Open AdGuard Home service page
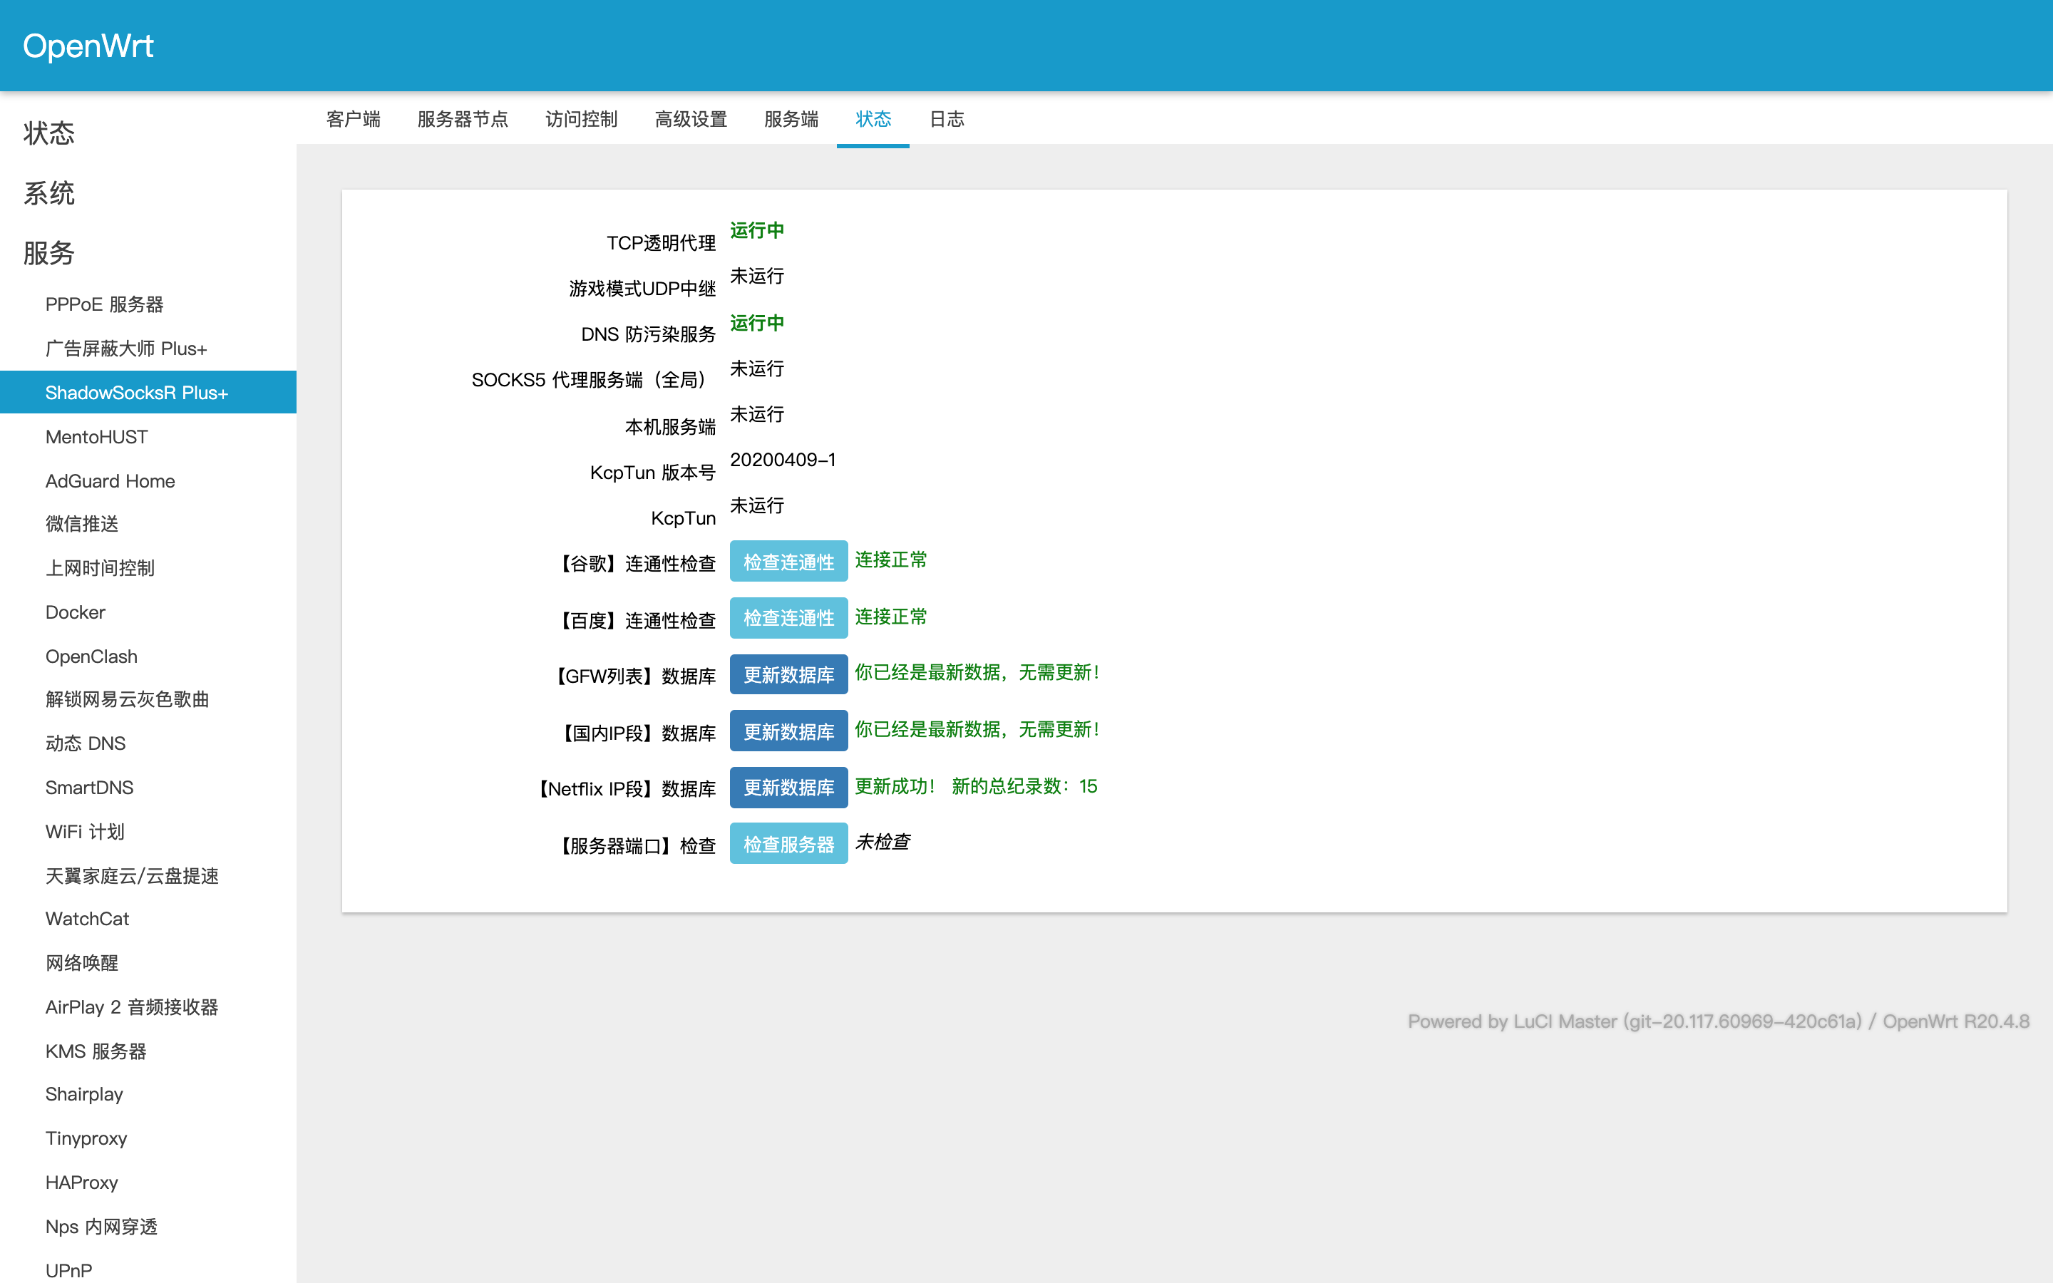 (110, 481)
